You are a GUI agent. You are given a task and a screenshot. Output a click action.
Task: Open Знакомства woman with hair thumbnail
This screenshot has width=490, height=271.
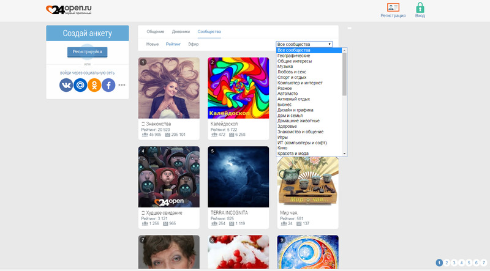169,87
